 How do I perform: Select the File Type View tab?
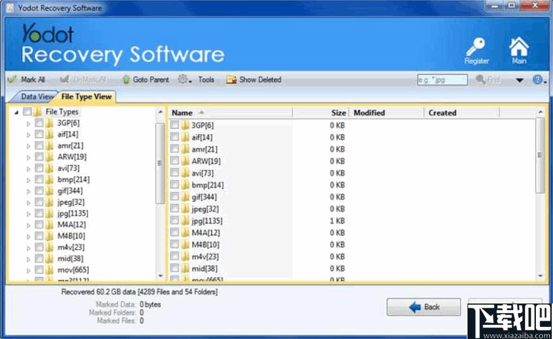(x=86, y=97)
